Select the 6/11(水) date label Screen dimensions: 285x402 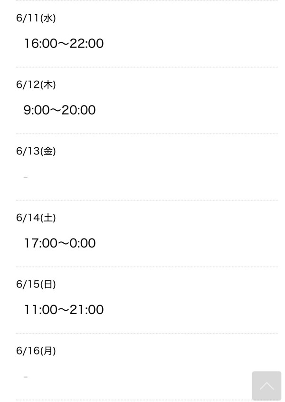[36, 18]
